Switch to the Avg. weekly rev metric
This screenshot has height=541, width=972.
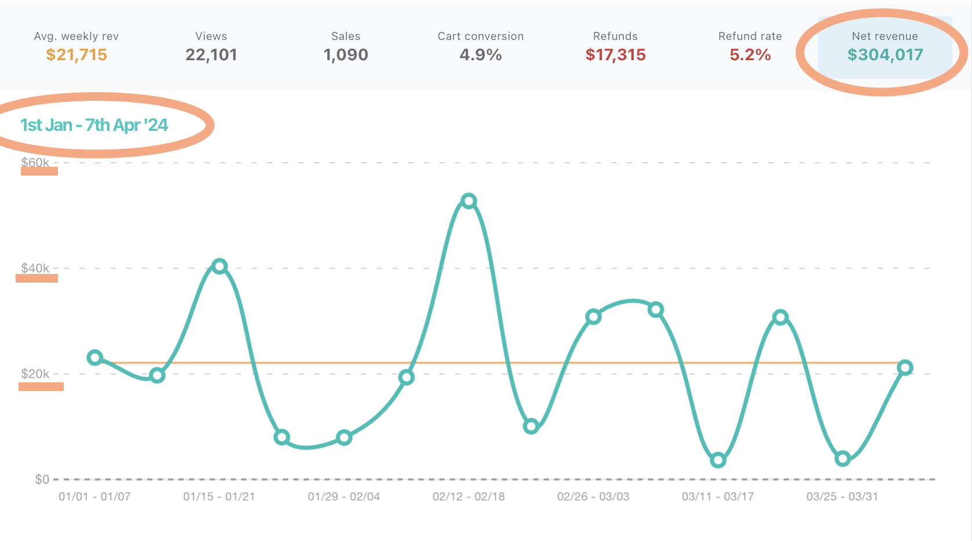click(76, 47)
